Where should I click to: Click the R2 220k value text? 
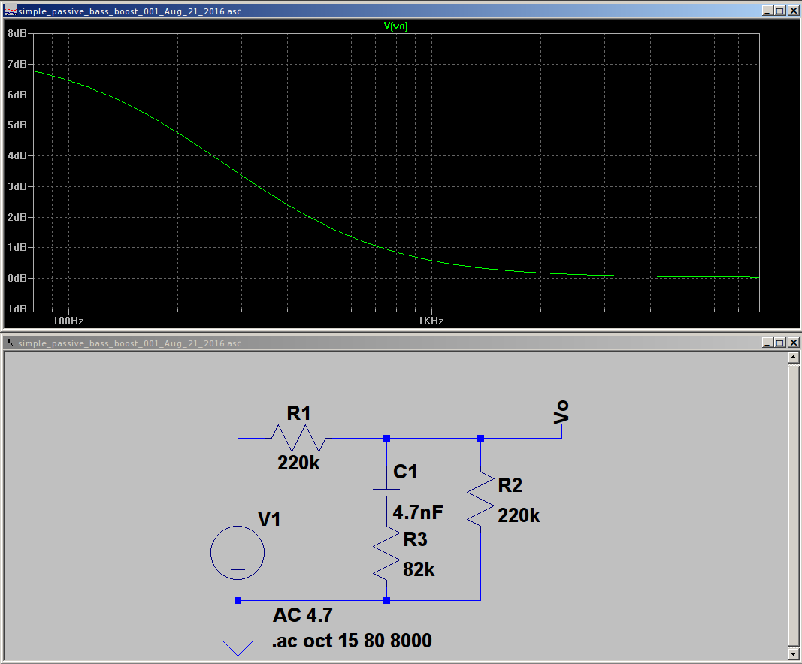(x=519, y=515)
